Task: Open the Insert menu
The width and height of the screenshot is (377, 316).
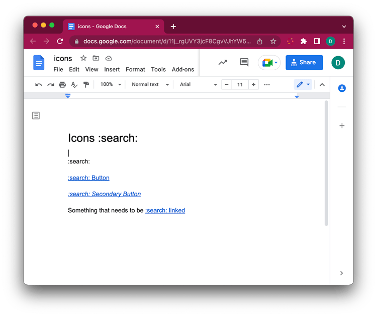Action: pyautogui.click(x=112, y=70)
